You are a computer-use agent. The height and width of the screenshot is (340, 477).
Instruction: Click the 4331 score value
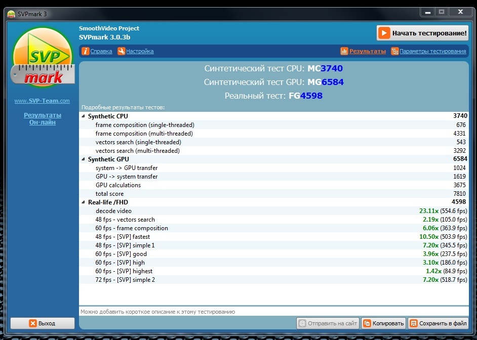pyautogui.click(x=459, y=134)
